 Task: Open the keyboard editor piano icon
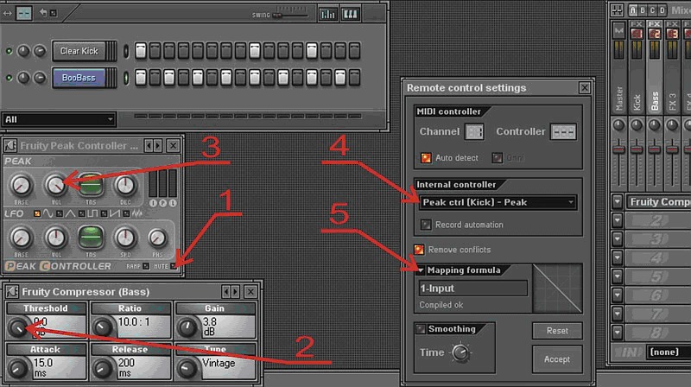(352, 14)
